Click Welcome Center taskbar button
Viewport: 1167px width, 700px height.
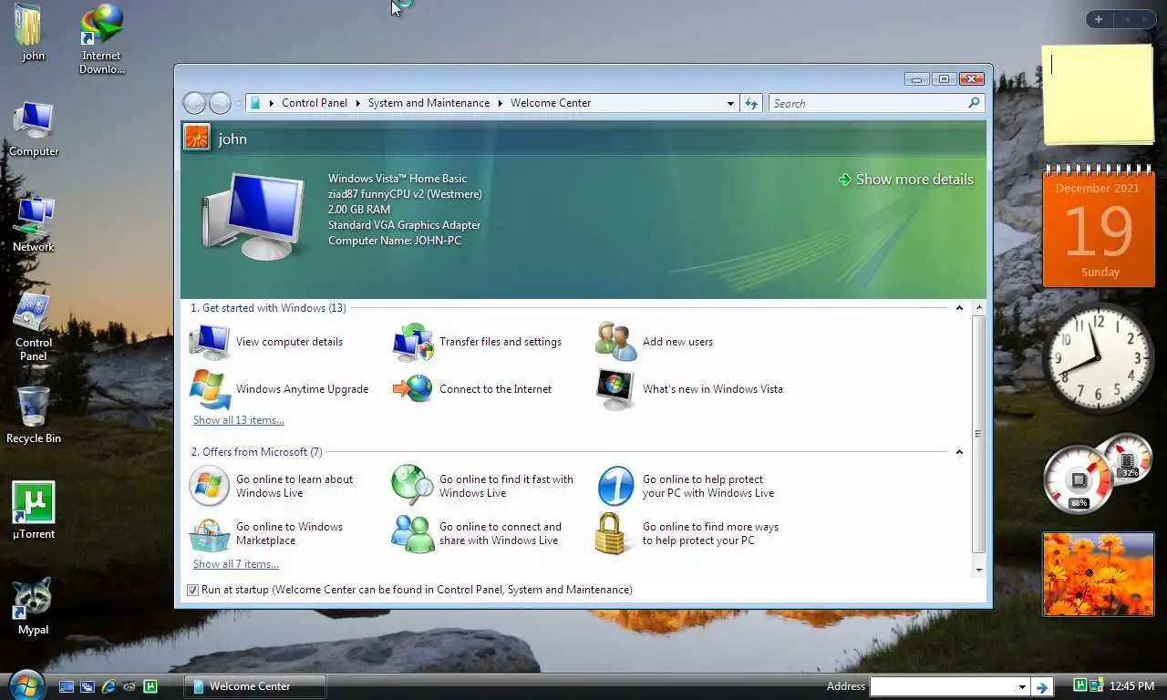point(254,686)
